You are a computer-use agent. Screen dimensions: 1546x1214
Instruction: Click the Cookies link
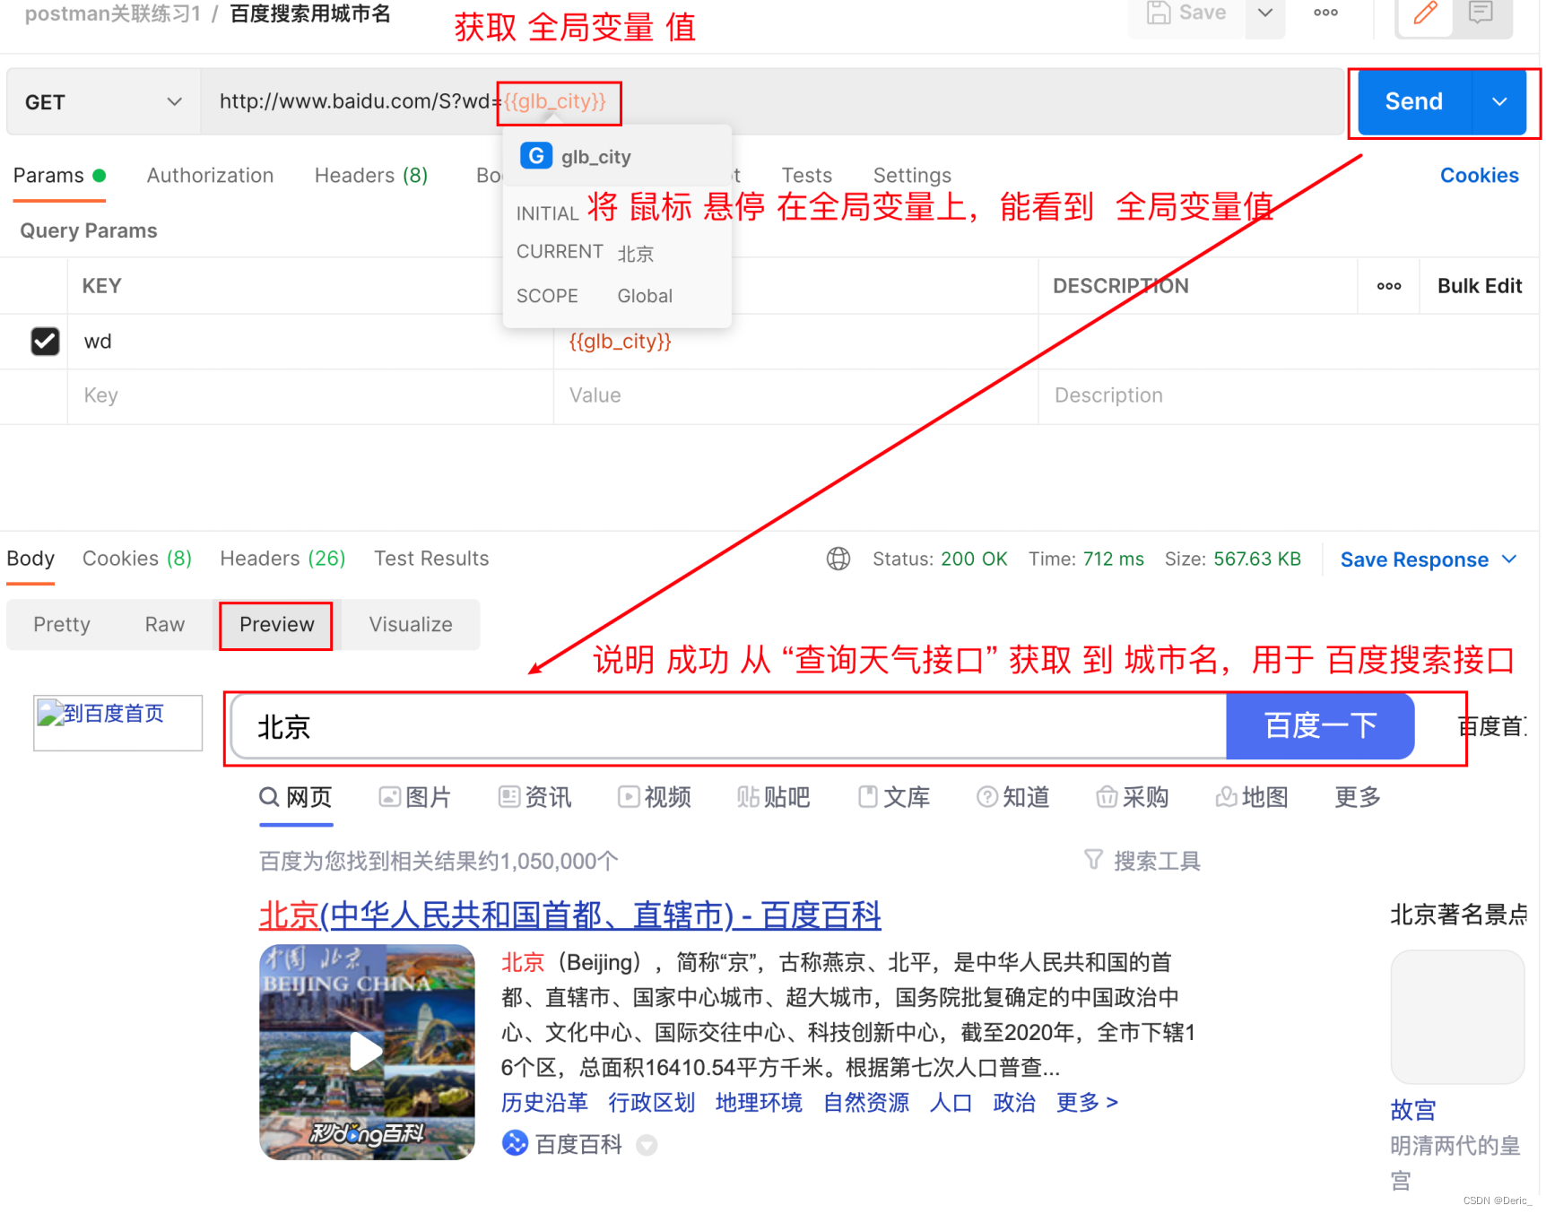point(1479,176)
